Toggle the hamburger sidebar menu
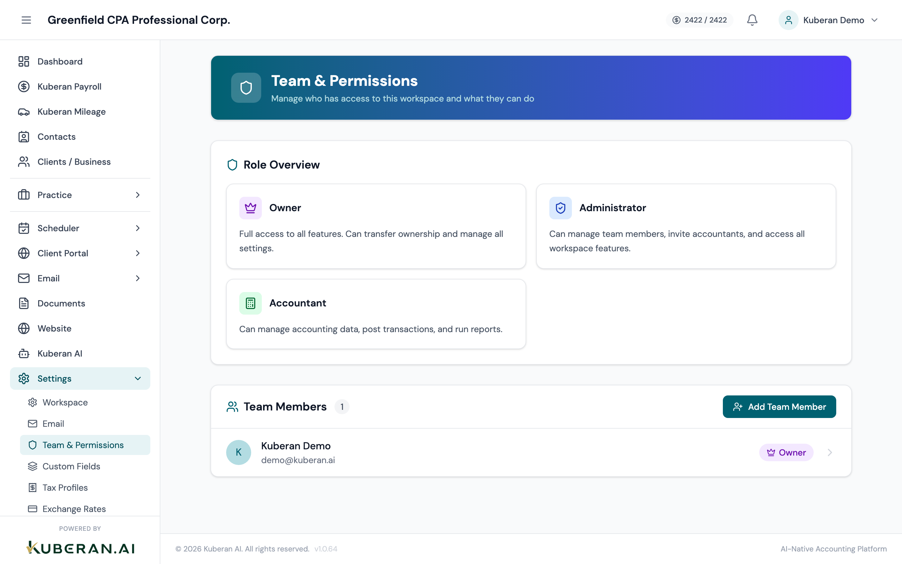This screenshot has height=564, width=902. coord(26,20)
